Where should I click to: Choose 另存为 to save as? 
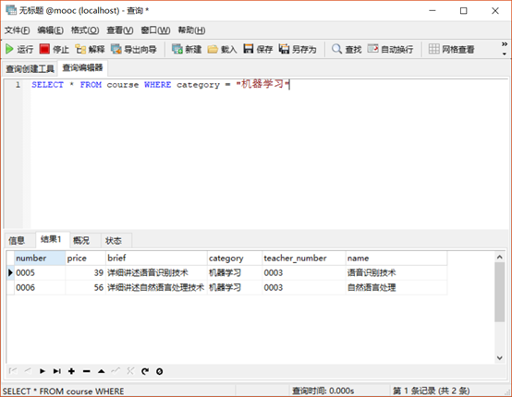pyautogui.click(x=298, y=49)
